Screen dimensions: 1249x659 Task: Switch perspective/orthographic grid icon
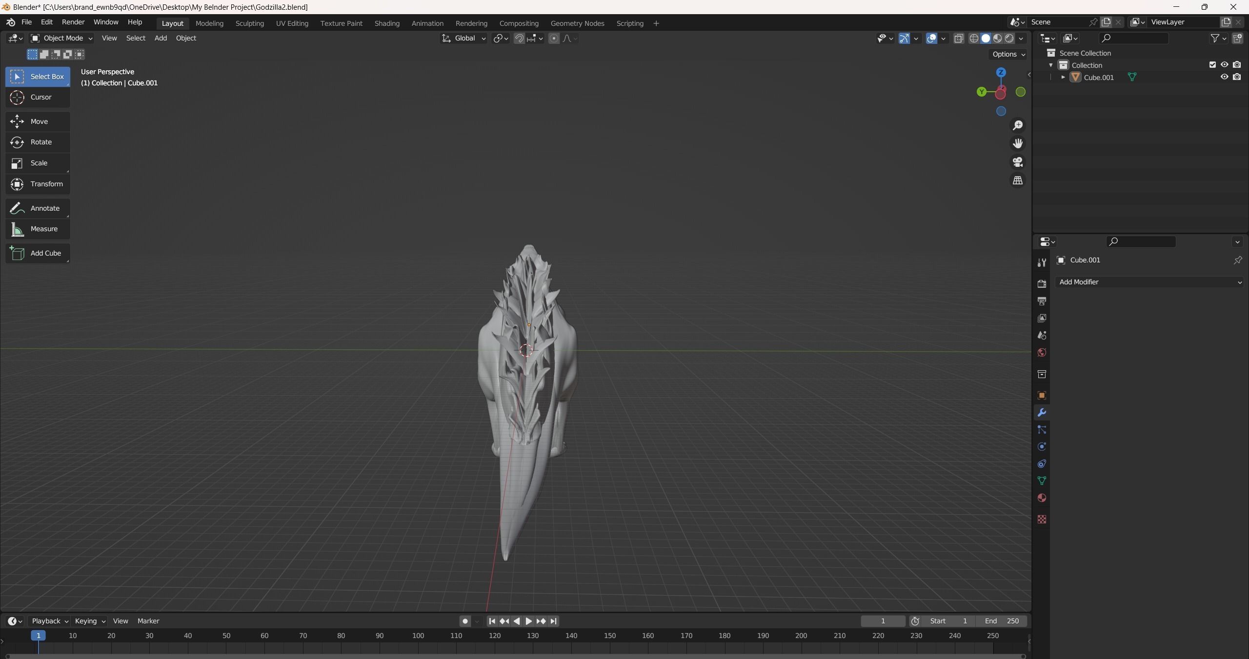1018,180
